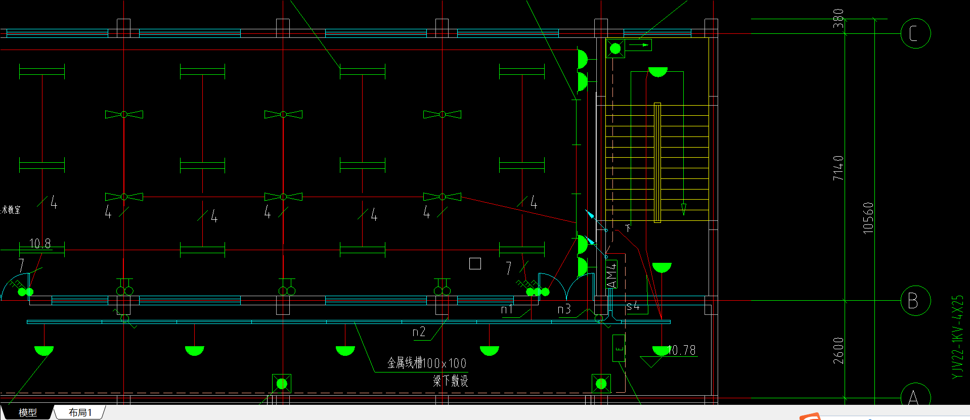Select the cable label YJV22-1KV-4X25
Image resolution: width=970 pixels, height=420 pixels.
point(957,337)
